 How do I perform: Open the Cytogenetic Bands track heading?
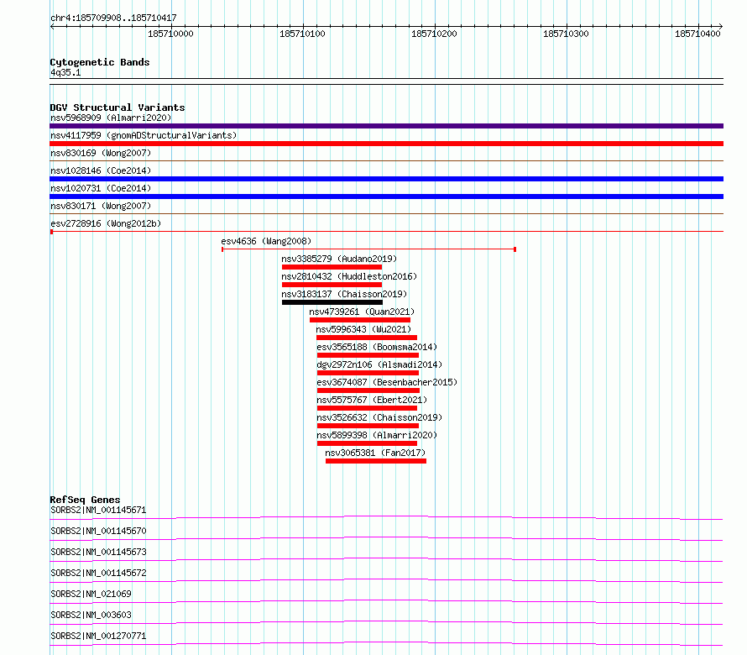[100, 62]
